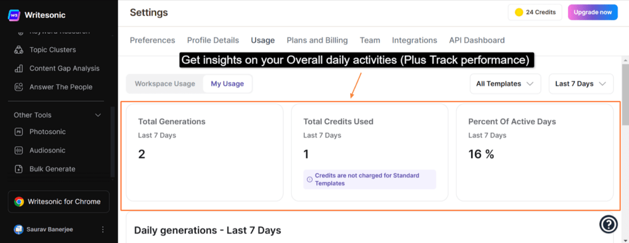Open Audiosonic tool
The image size is (629, 243).
[x=47, y=151]
